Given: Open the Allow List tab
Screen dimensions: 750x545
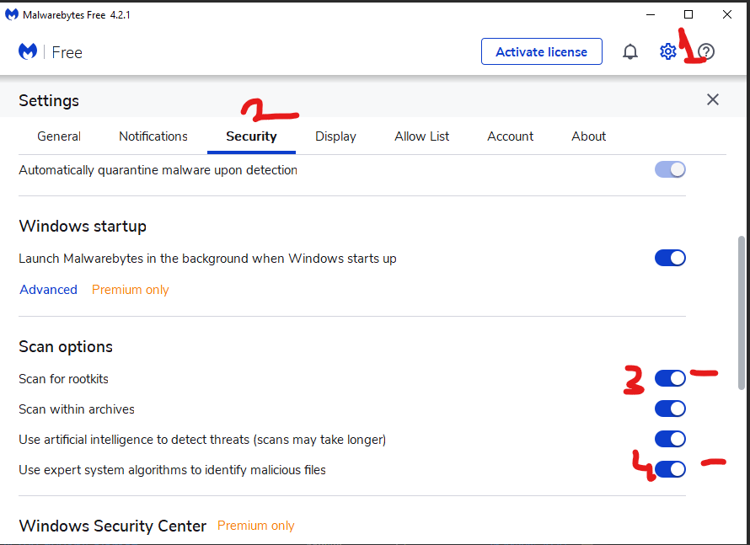Looking at the screenshot, I should 422,136.
